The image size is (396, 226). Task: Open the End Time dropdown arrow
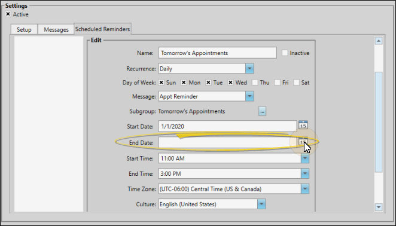click(x=305, y=173)
